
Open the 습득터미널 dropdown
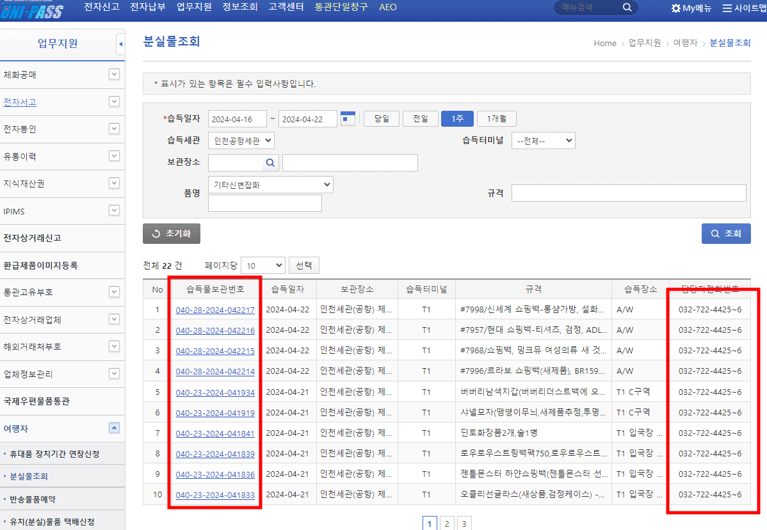pos(543,140)
